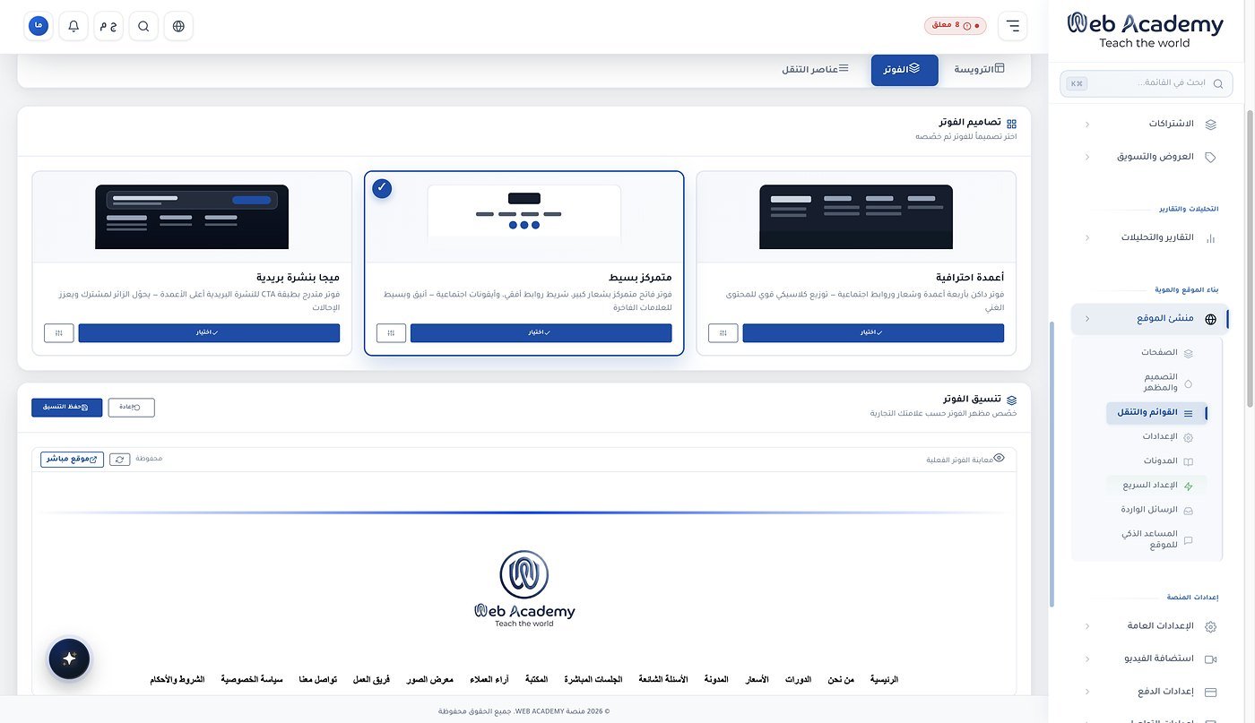Click the currency ج م icon

pos(108,26)
